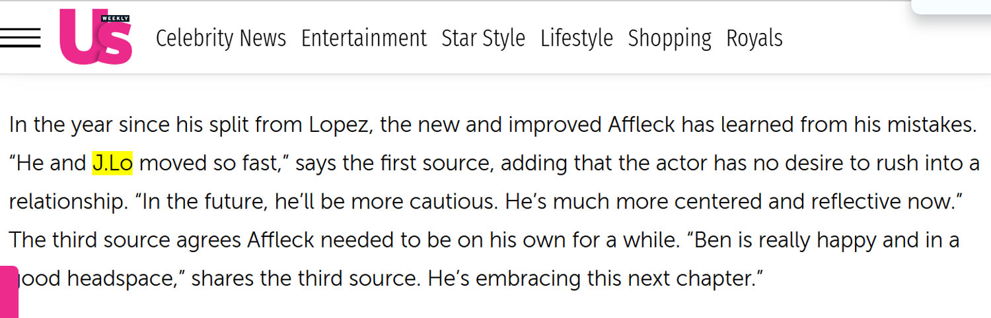Click the pink tab at left edge
This screenshot has height=318, width=991.
9,291
